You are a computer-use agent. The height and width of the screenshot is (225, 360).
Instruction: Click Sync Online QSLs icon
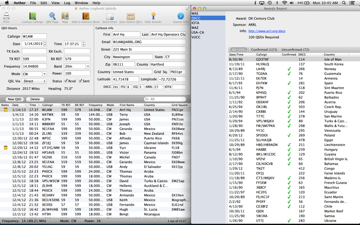click(130, 17)
